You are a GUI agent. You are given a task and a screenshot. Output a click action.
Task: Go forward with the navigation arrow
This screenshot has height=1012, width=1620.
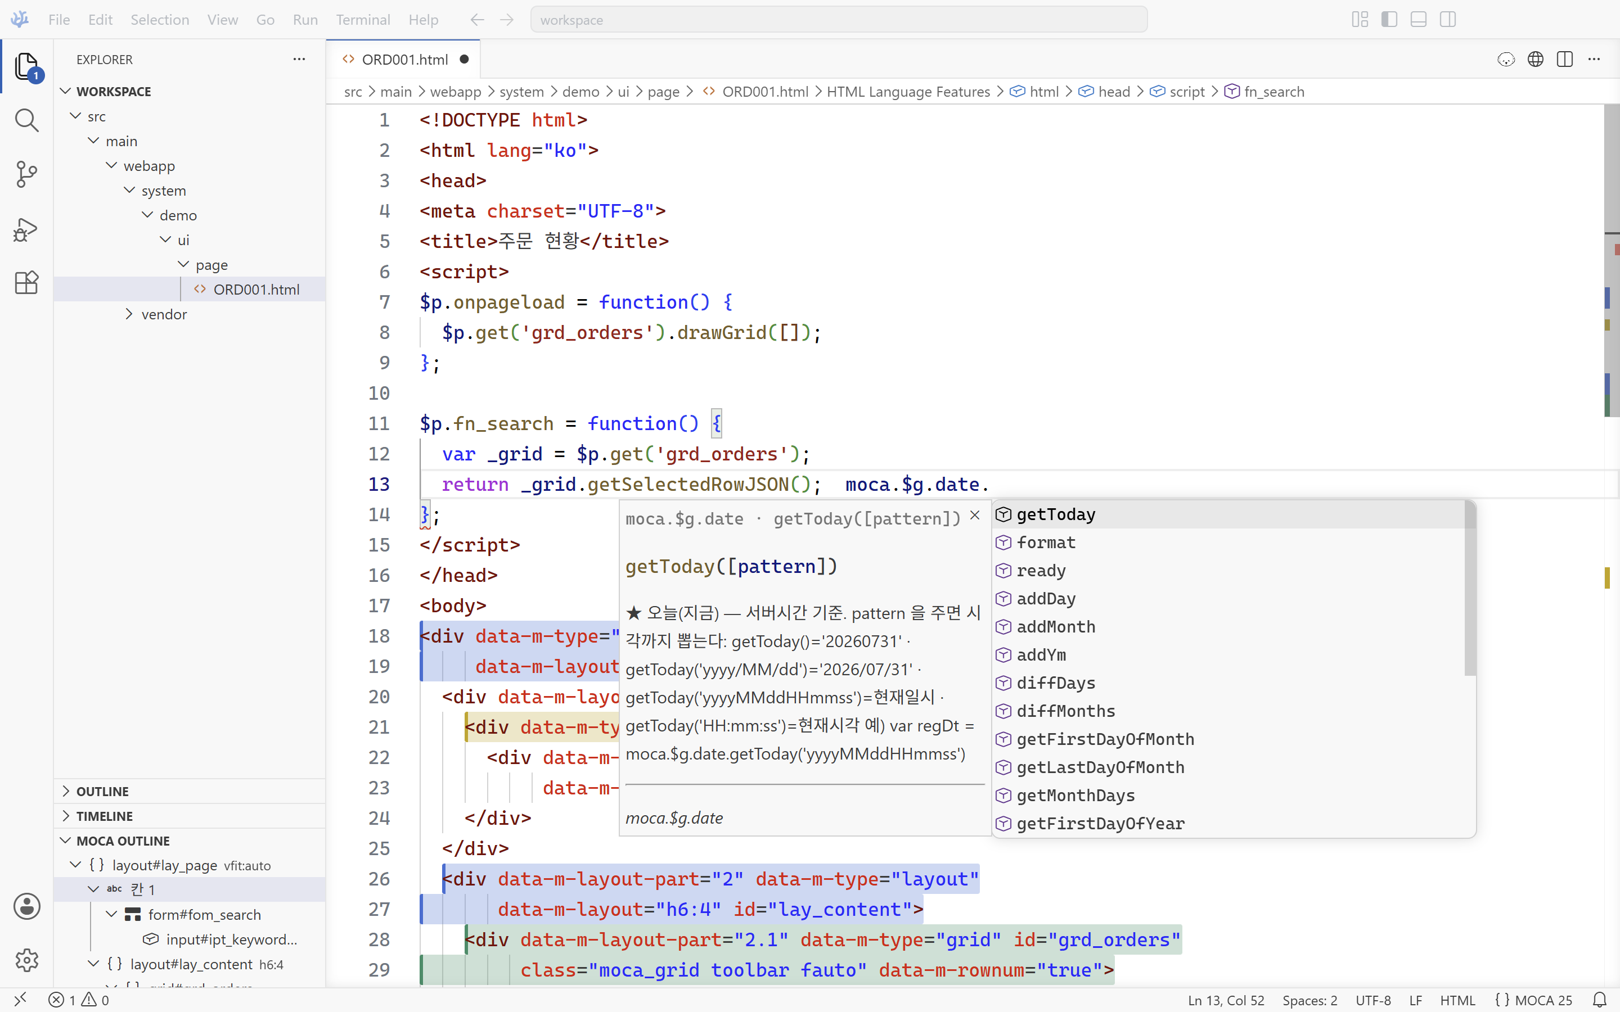507,20
